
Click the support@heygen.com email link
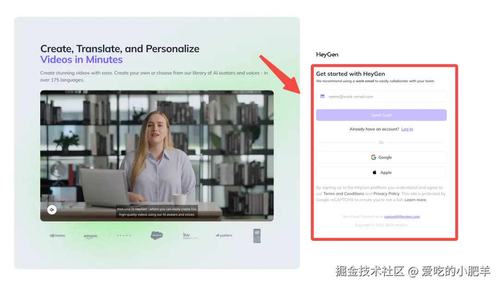tap(402, 217)
